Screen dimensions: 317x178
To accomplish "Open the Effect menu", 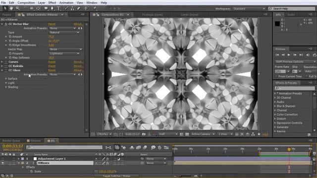I will click(52, 2).
